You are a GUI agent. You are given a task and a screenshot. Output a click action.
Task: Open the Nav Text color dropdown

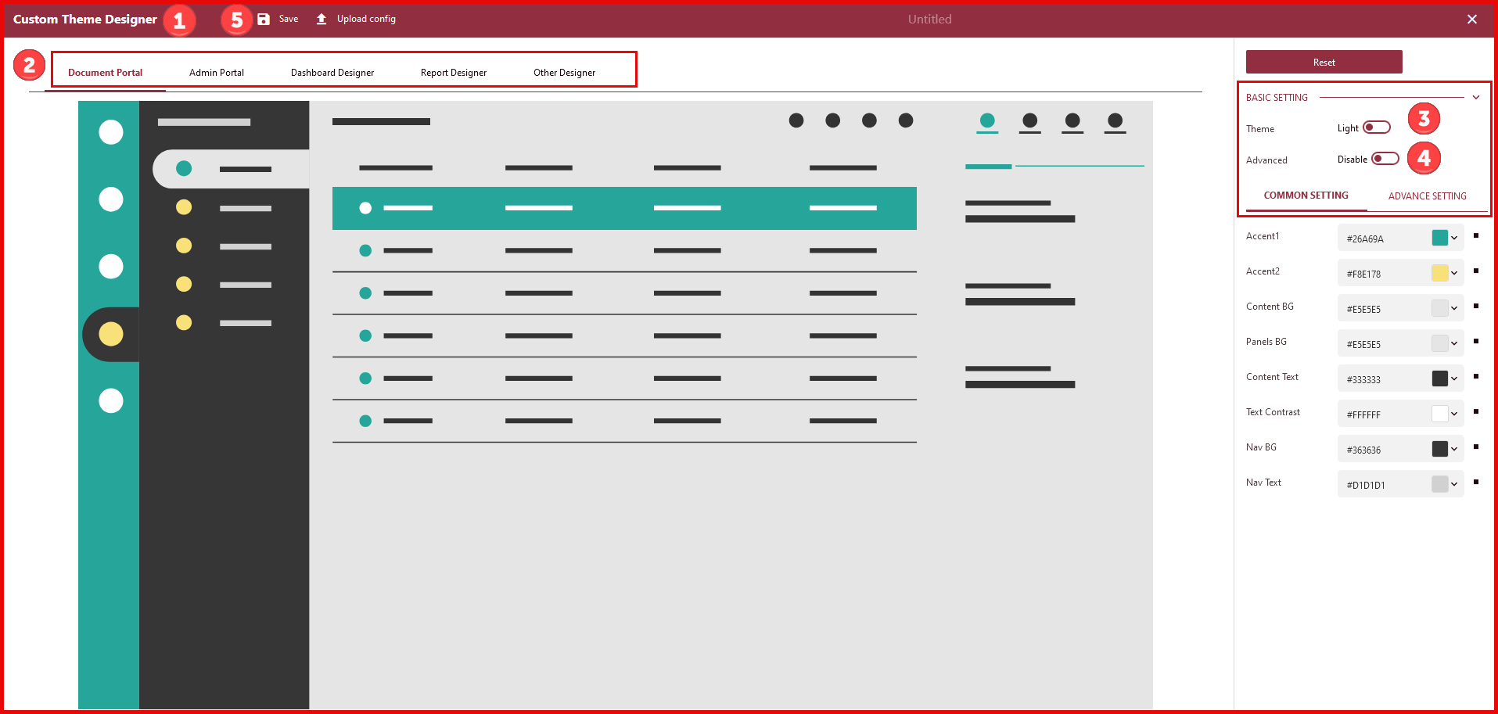(1453, 483)
